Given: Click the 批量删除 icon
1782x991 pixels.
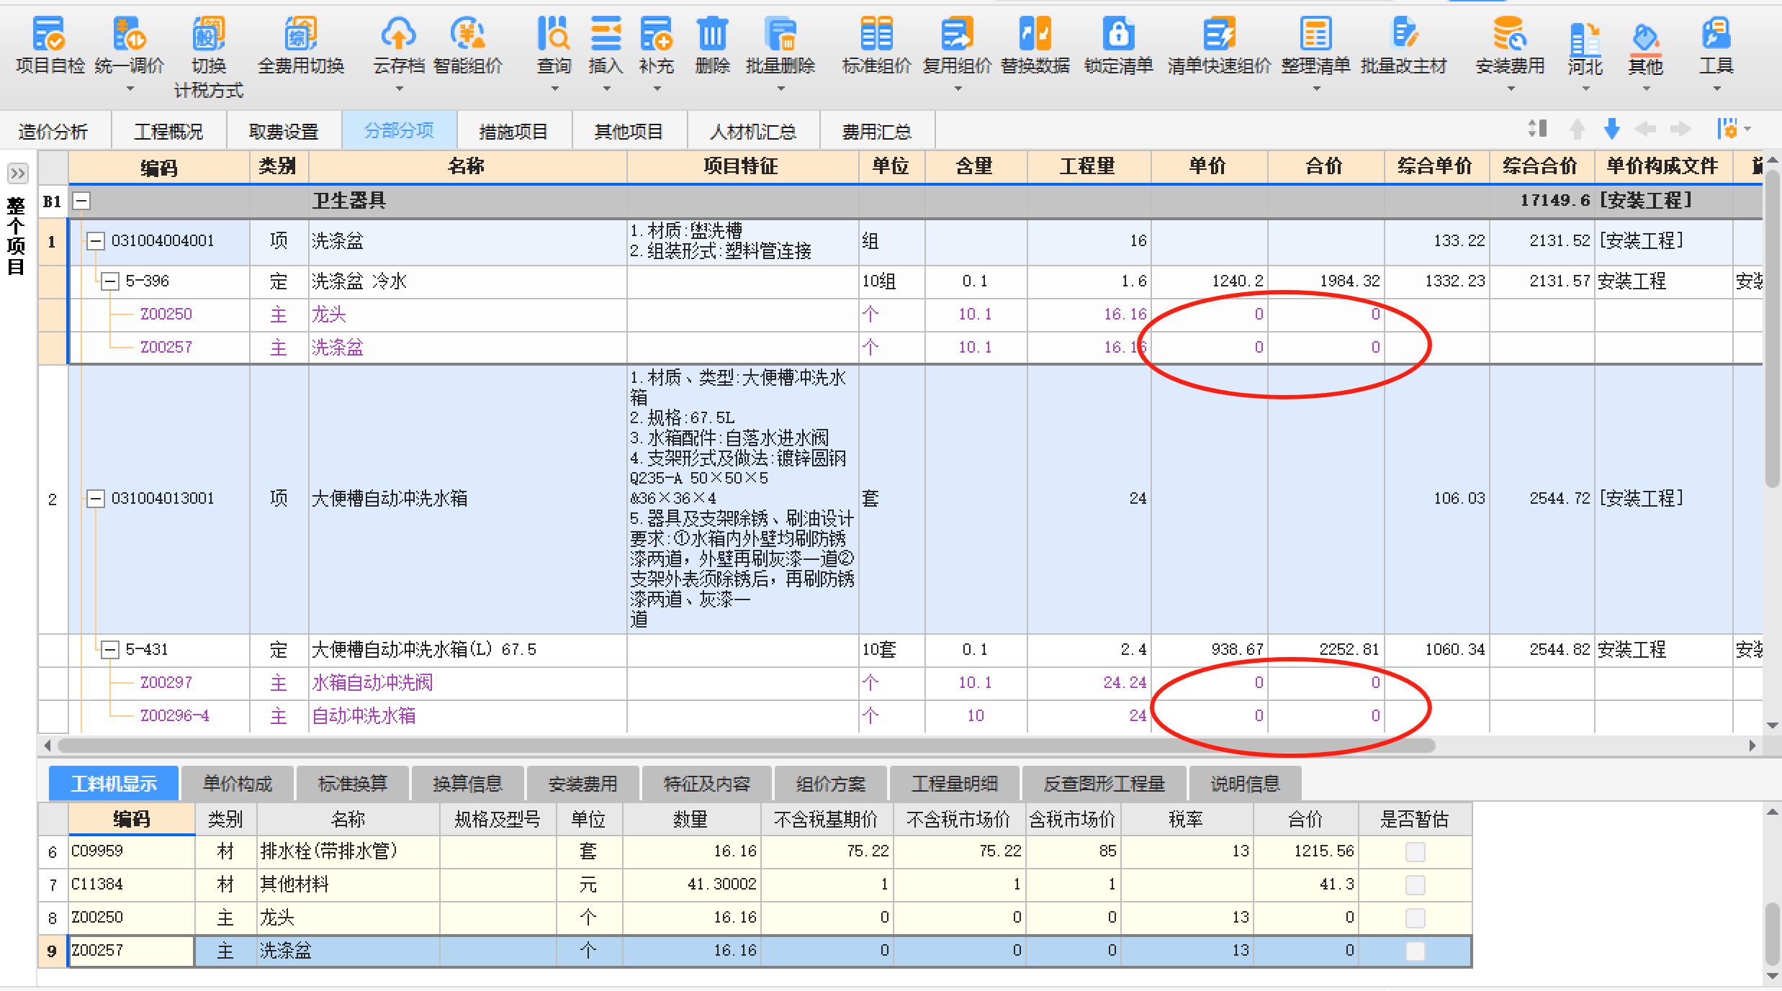Looking at the screenshot, I should tap(780, 34).
